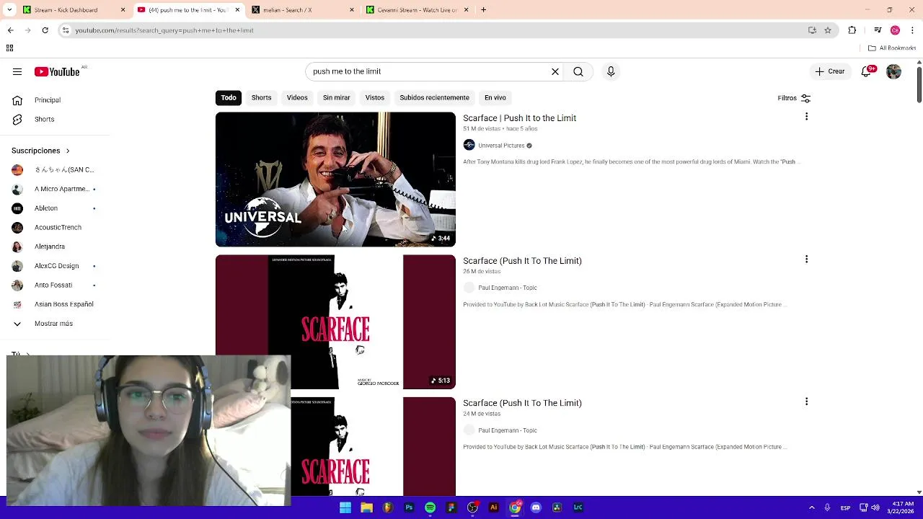Image resolution: width=923 pixels, height=519 pixels.
Task: Open the Chrome apps grid shortcut
Action: click(9, 48)
